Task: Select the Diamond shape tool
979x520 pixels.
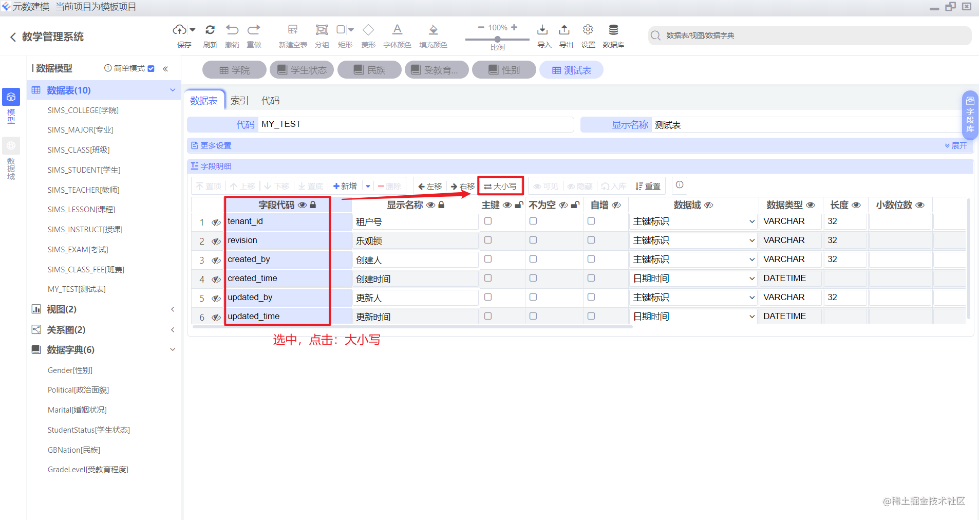Action: click(x=368, y=30)
